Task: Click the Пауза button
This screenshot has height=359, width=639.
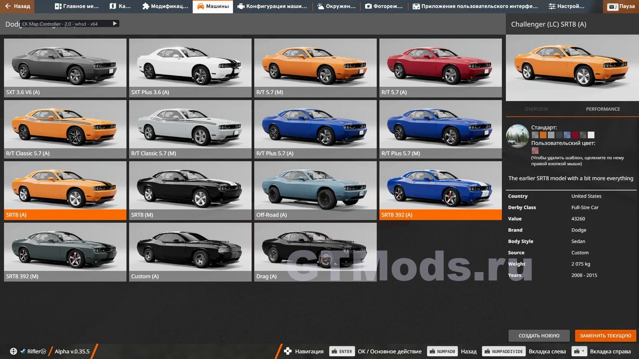Action: tap(622, 7)
